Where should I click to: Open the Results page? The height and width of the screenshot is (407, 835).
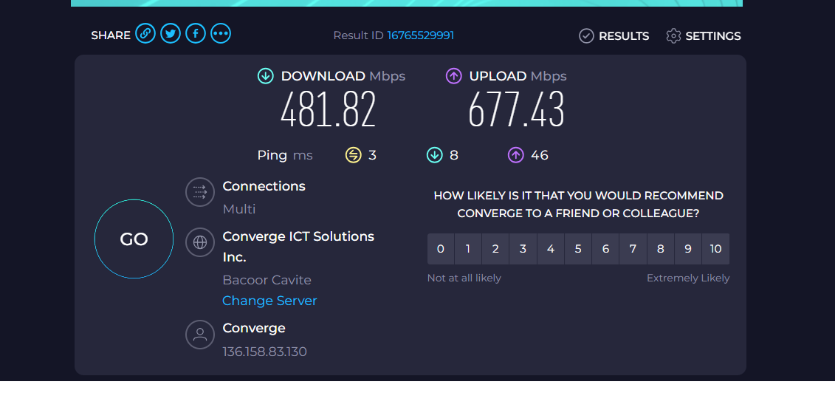(614, 36)
